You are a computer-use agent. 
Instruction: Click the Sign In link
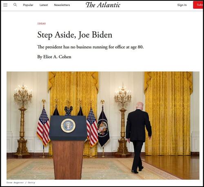tap(182, 5)
